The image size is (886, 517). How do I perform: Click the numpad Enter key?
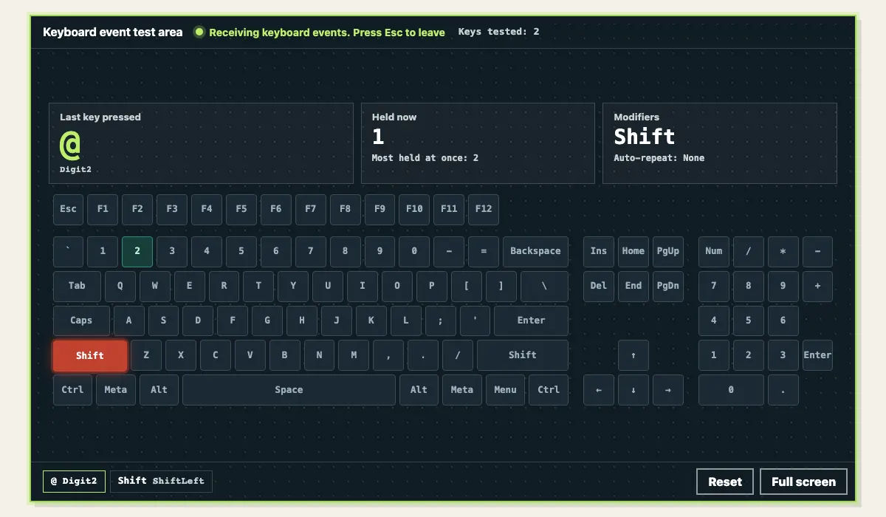click(x=817, y=355)
